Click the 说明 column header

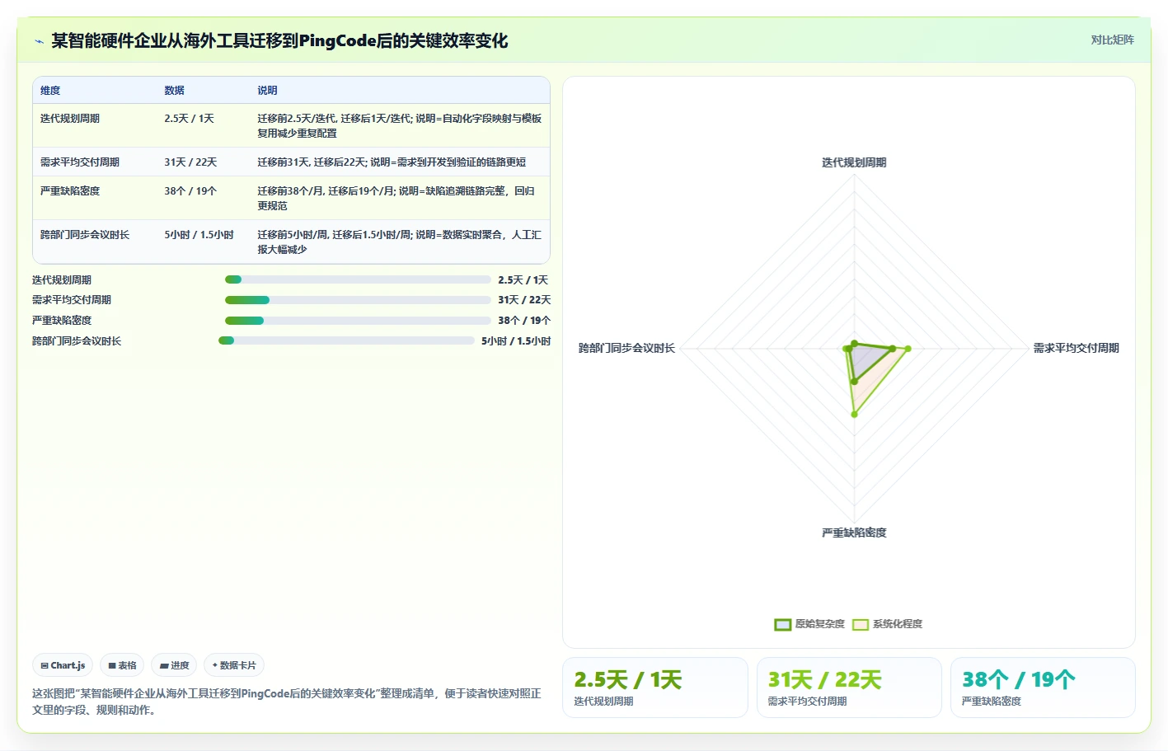pos(267,91)
